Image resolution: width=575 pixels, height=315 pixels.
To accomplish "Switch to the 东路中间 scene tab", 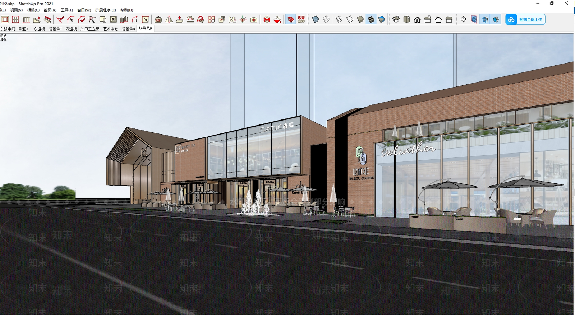I will (x=8, y=29).
